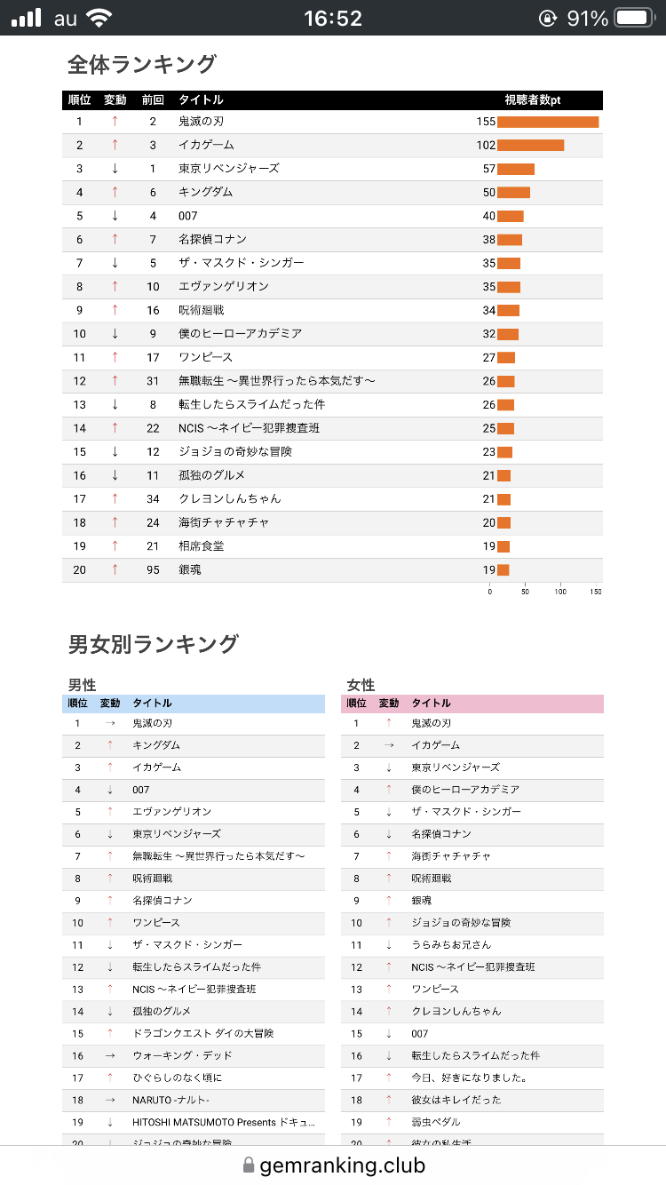Click the 視聴者数pt column header
666x1185 pixels.
click(533, 100)
